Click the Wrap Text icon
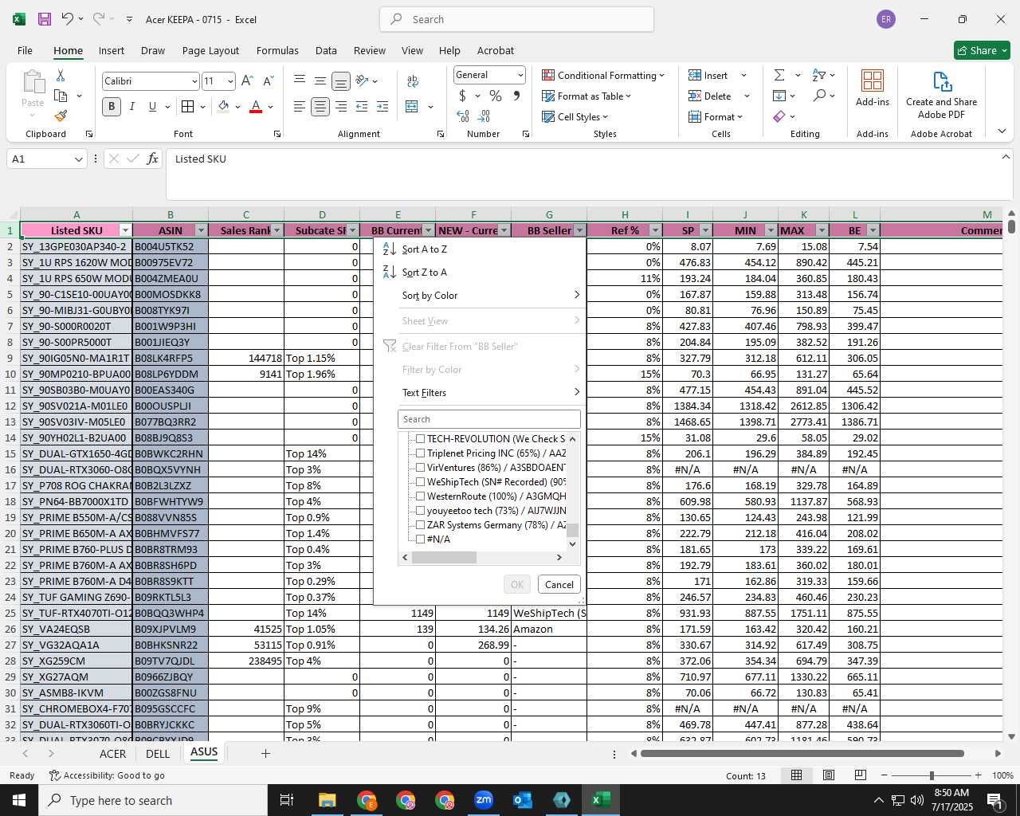Viewport: 1020px width, 816px height. click(x=413, y=81)
